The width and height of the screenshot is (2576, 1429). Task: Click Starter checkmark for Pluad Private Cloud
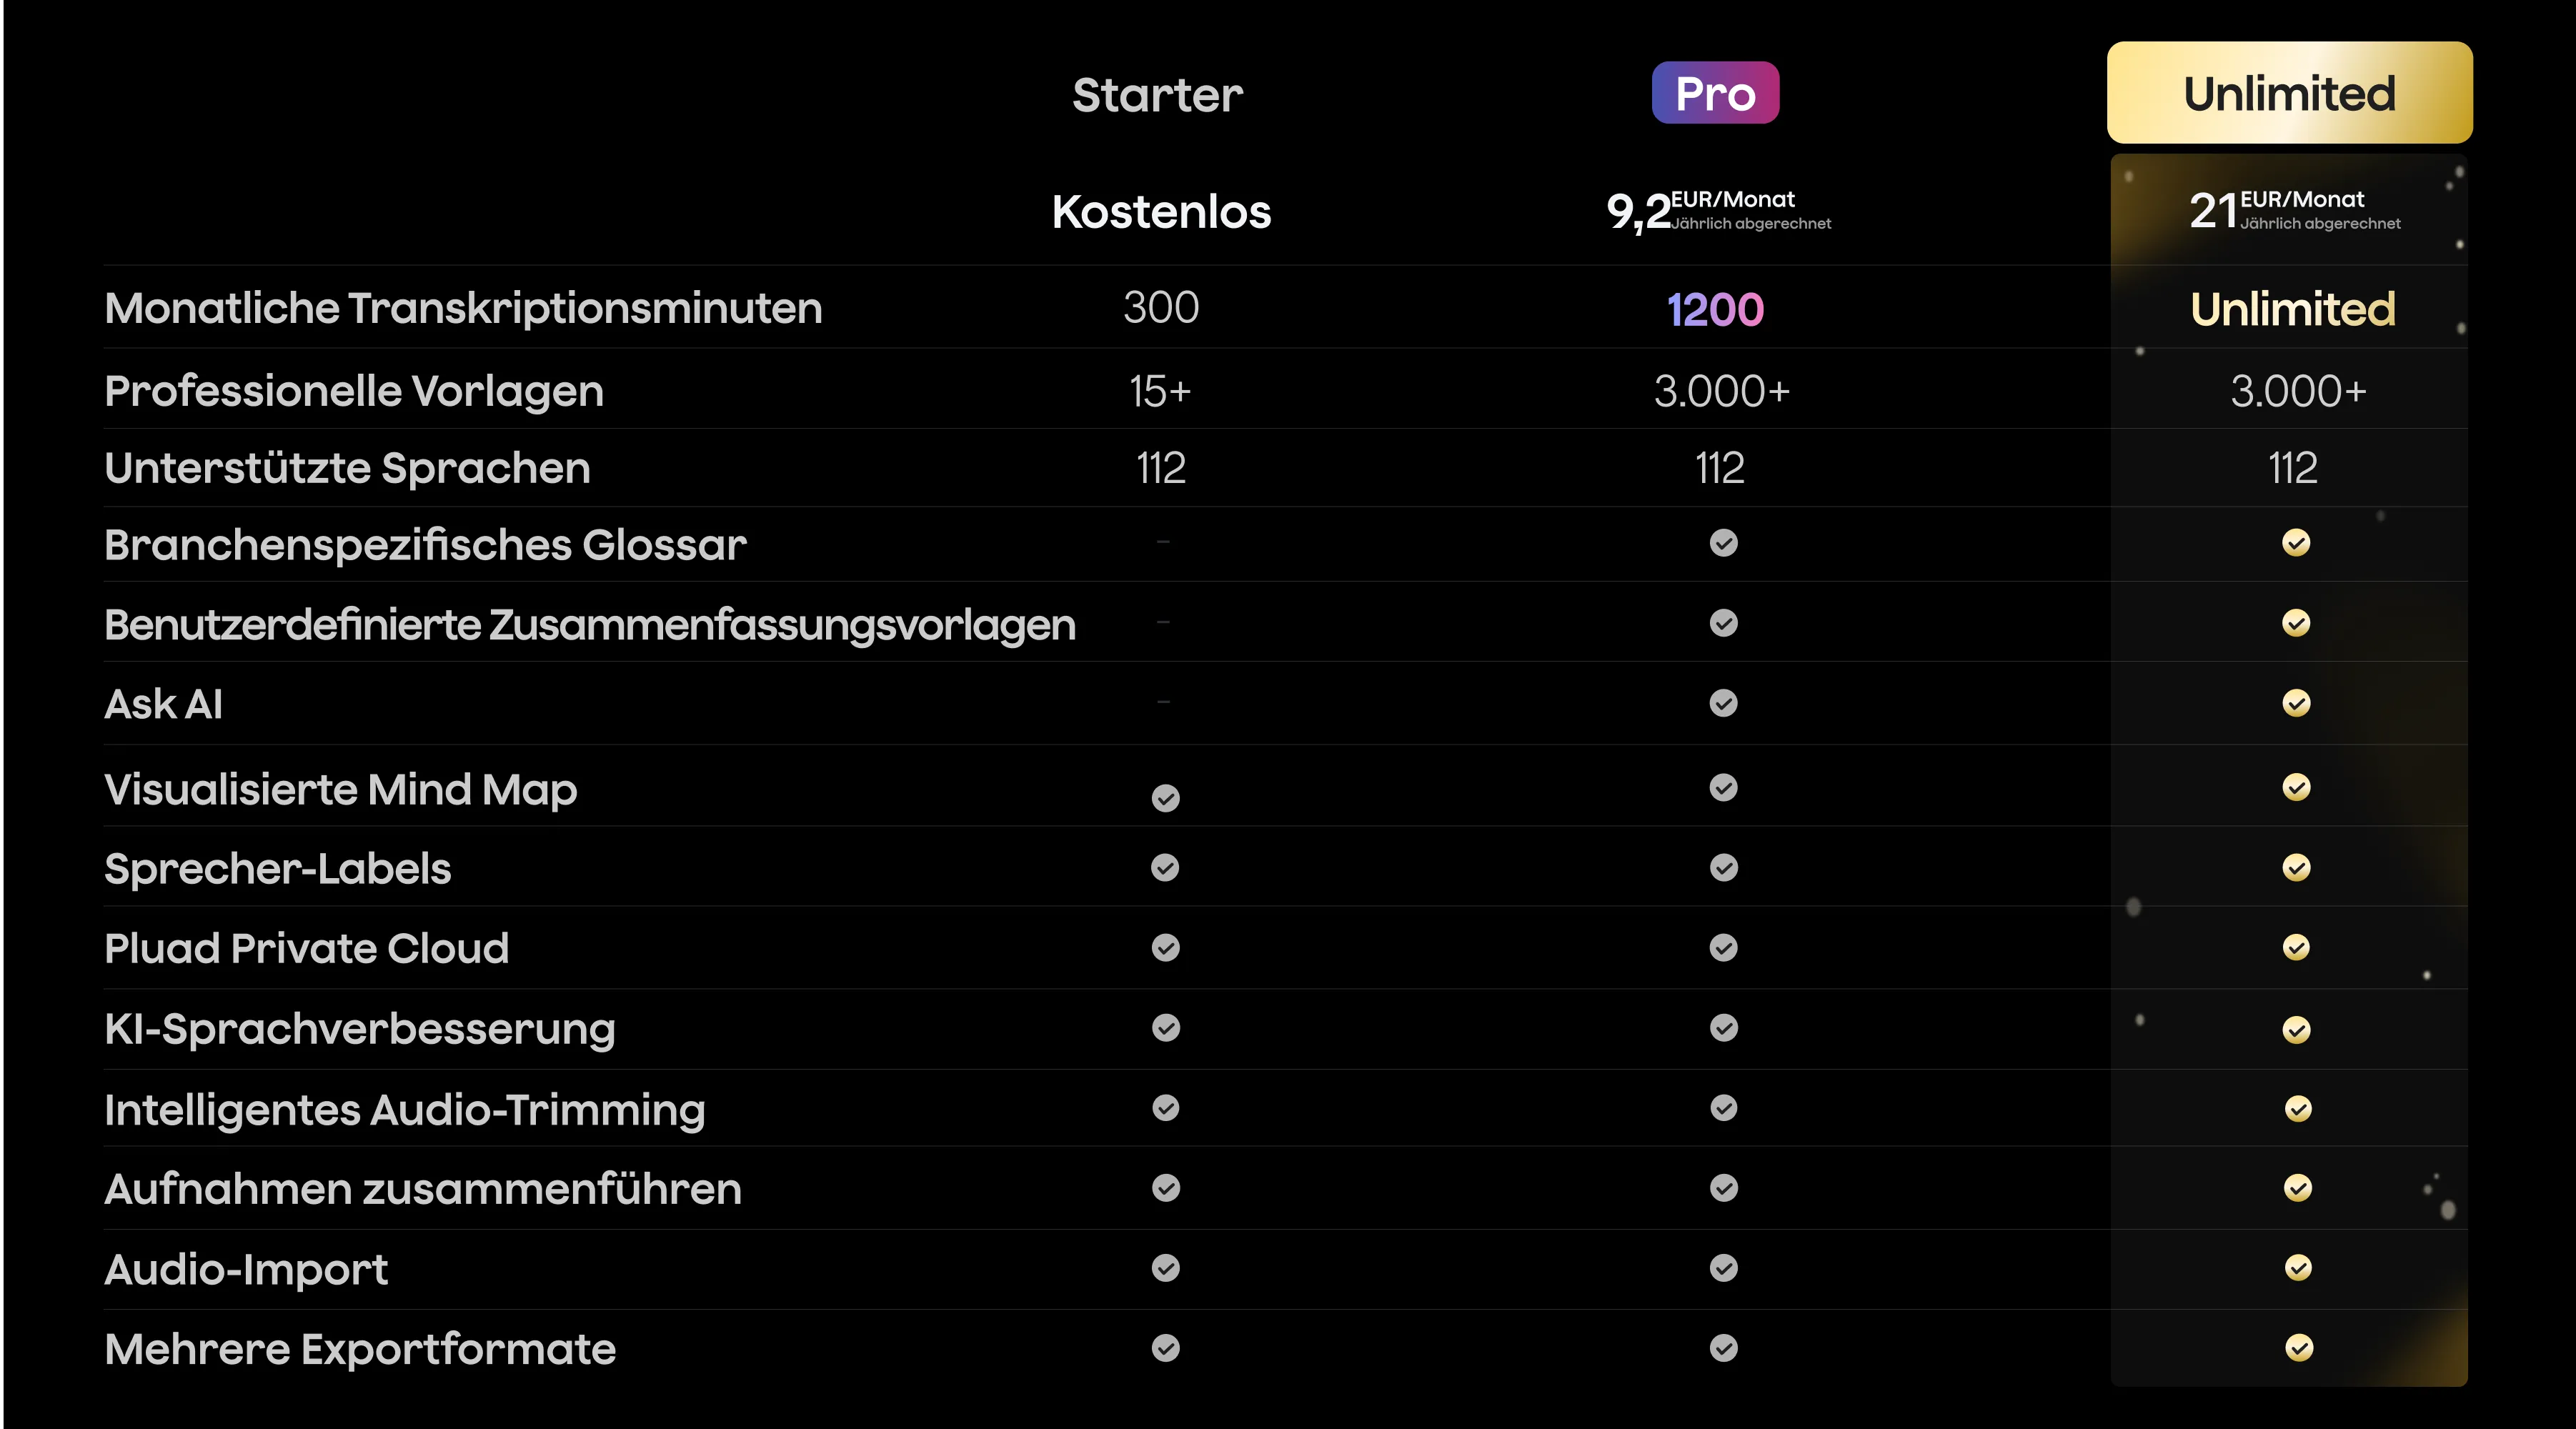1165,948
